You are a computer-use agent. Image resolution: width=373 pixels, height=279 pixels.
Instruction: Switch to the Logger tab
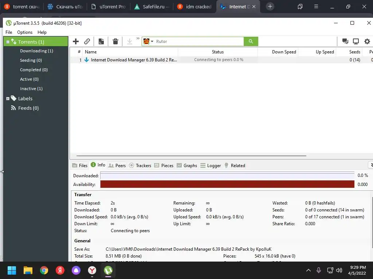click(211, 166)
